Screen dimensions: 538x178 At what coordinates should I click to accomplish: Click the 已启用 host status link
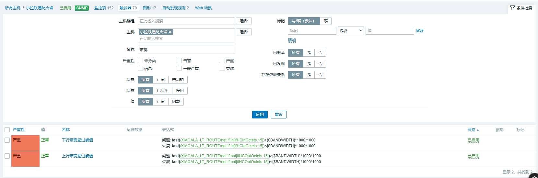(x=65, y=8)
